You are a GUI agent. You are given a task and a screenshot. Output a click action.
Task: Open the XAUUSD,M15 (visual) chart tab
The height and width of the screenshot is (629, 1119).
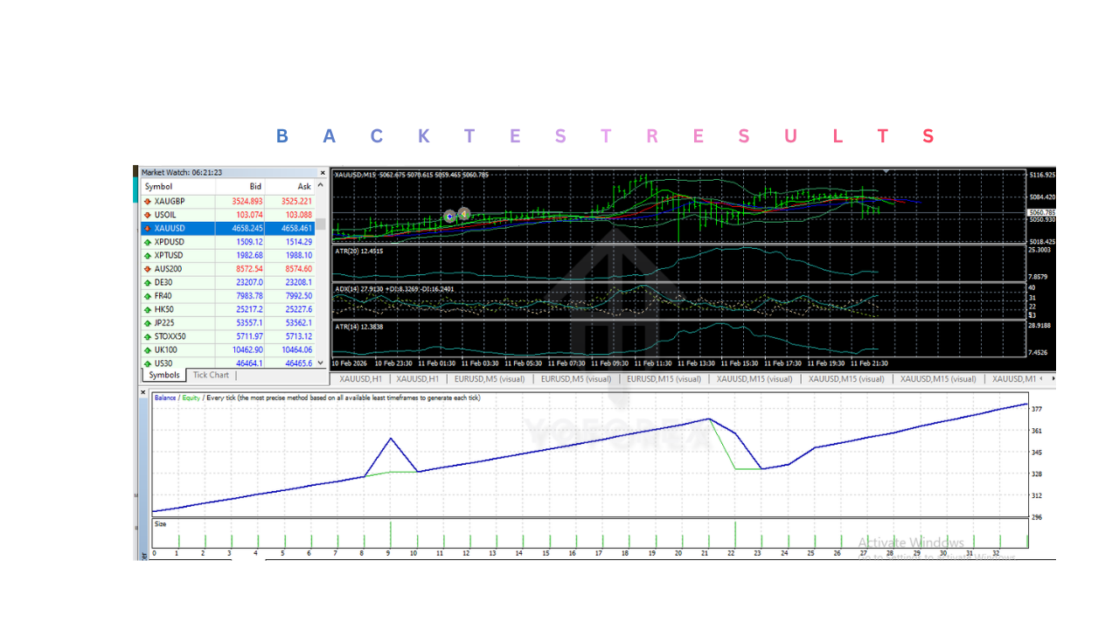pyautogui.click(x=757, y=379)
